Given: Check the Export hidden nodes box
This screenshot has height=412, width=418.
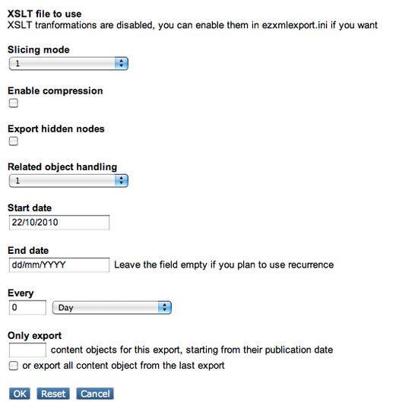Looking at the screenshot, I should pos(14,141).
